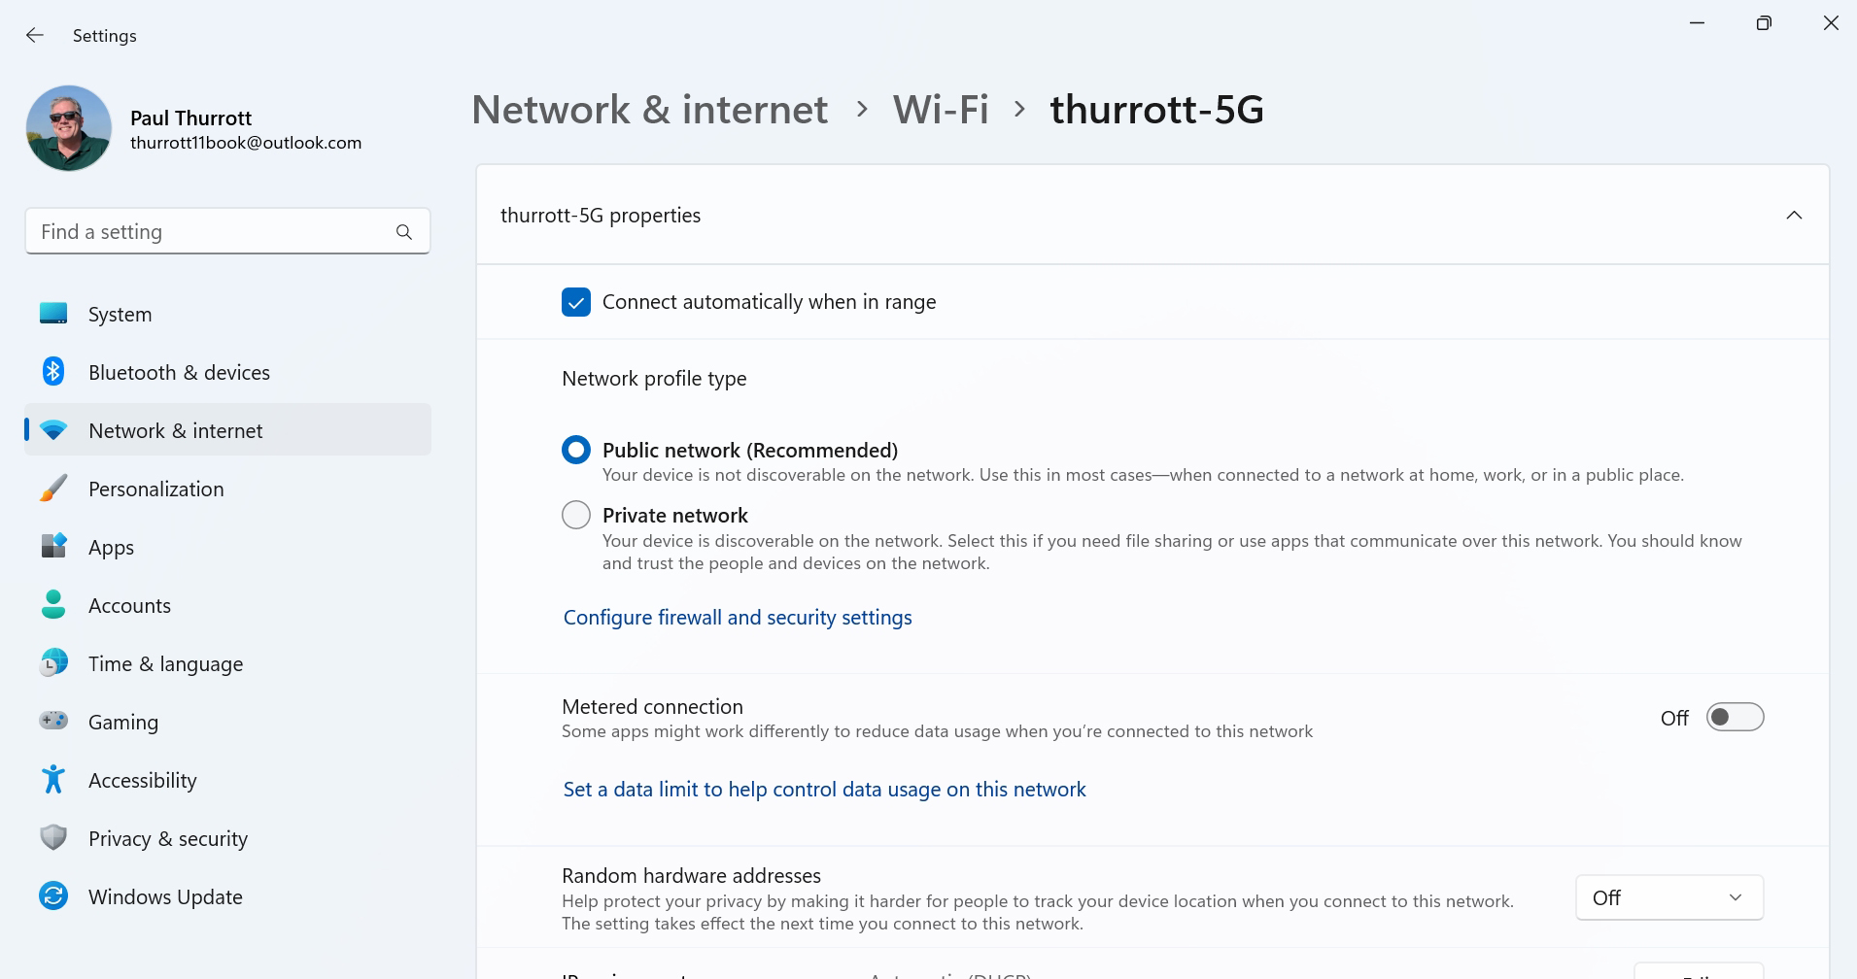Uncheck Connect automatically when in range
Viewport: 1857px width, 979px height.
[576, 302]
